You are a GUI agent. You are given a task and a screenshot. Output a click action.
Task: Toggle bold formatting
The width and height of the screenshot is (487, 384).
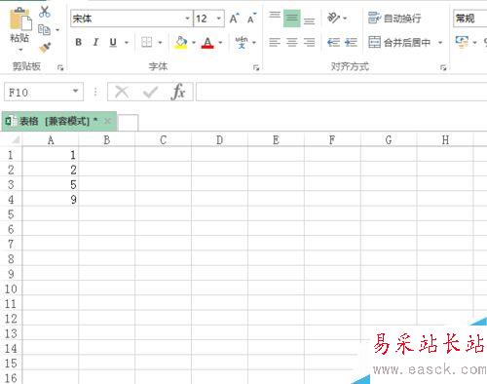point(78,42)
